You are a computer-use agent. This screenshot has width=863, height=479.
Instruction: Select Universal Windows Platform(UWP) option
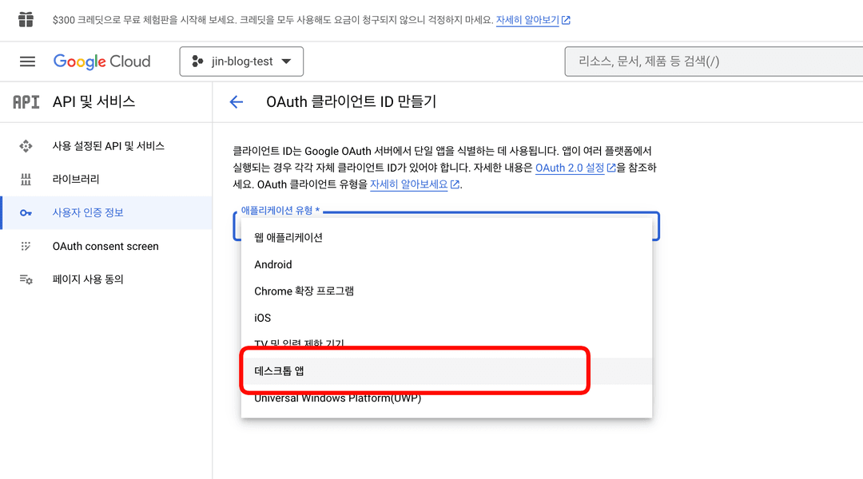(x=447, y=398)
